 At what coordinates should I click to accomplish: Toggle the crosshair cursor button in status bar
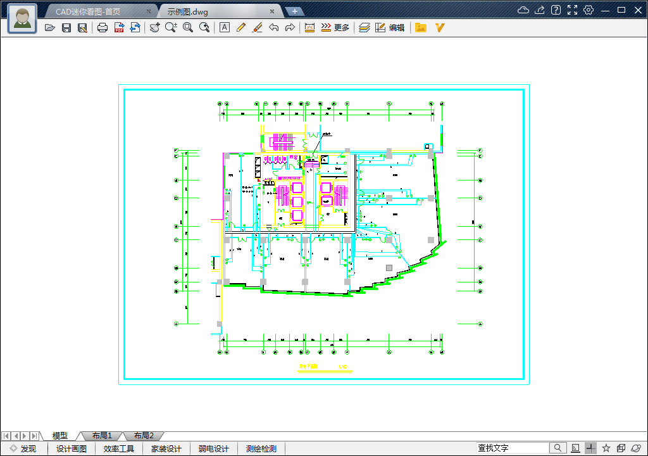(x=590, y=448)
